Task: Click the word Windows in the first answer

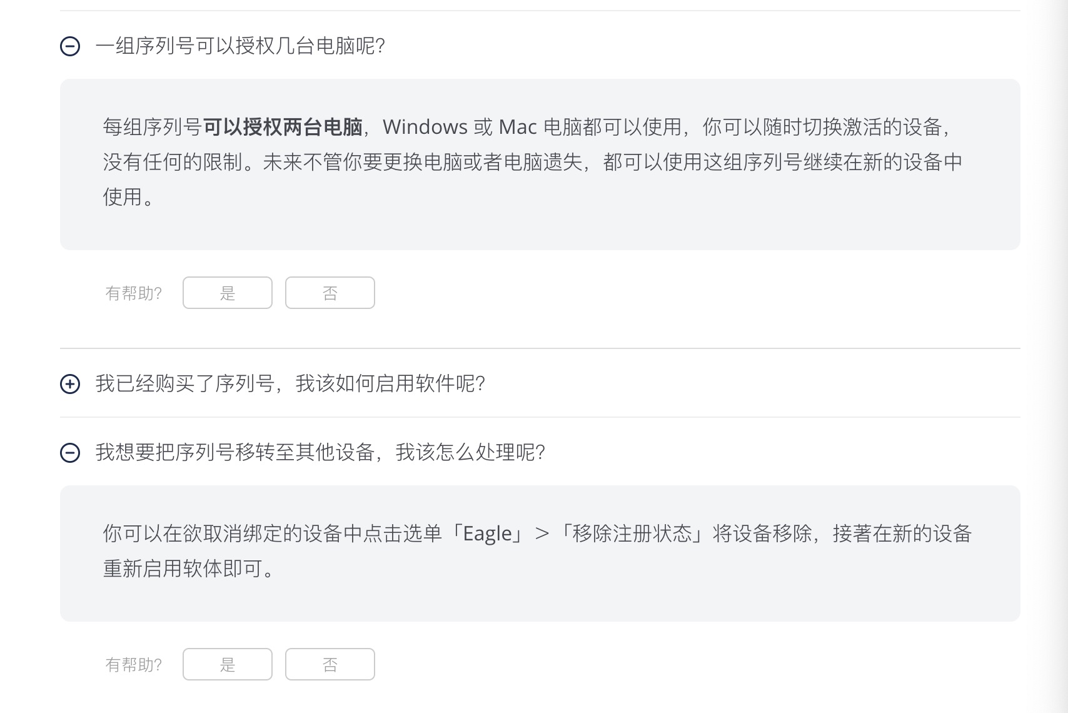Action: [x=425, y=127]
